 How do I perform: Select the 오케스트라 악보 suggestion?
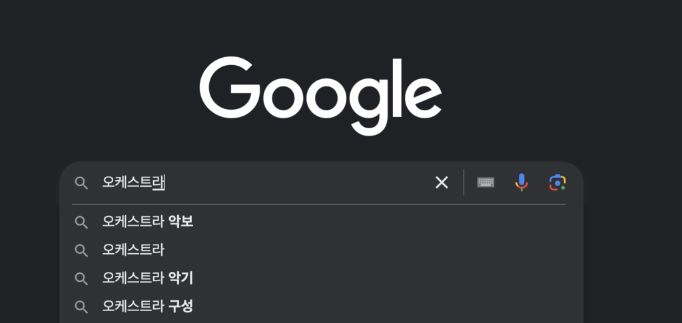[x=322, y=222]
